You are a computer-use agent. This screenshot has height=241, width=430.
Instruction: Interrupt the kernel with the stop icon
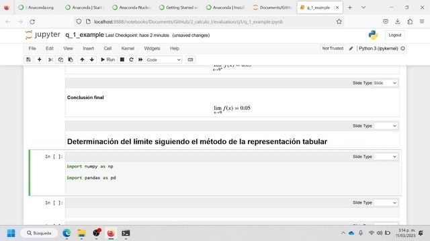pyautogui.click(x=122, y=60)
